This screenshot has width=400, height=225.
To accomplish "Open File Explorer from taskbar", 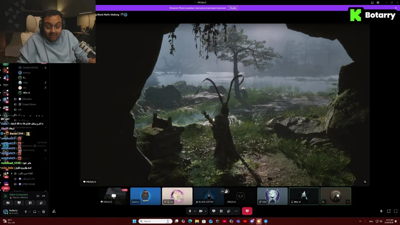I will click(x=197, y=221).
